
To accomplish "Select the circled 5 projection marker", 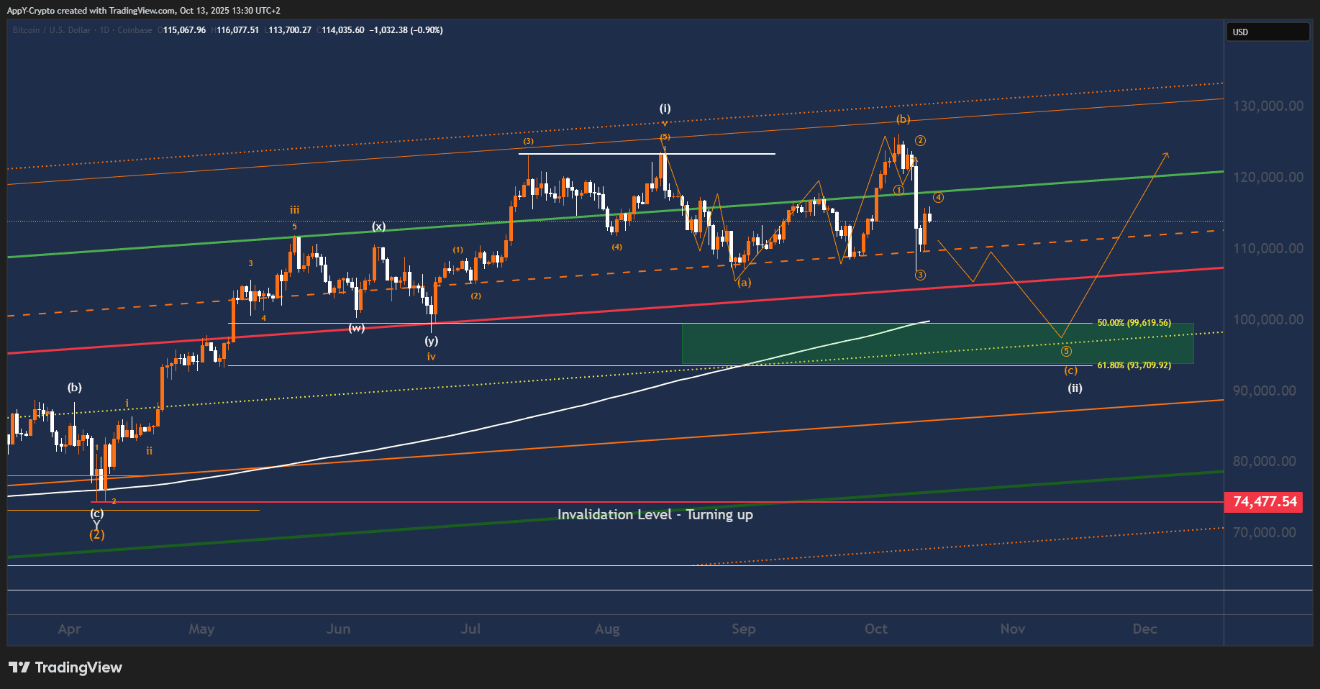I will 1066,351.
